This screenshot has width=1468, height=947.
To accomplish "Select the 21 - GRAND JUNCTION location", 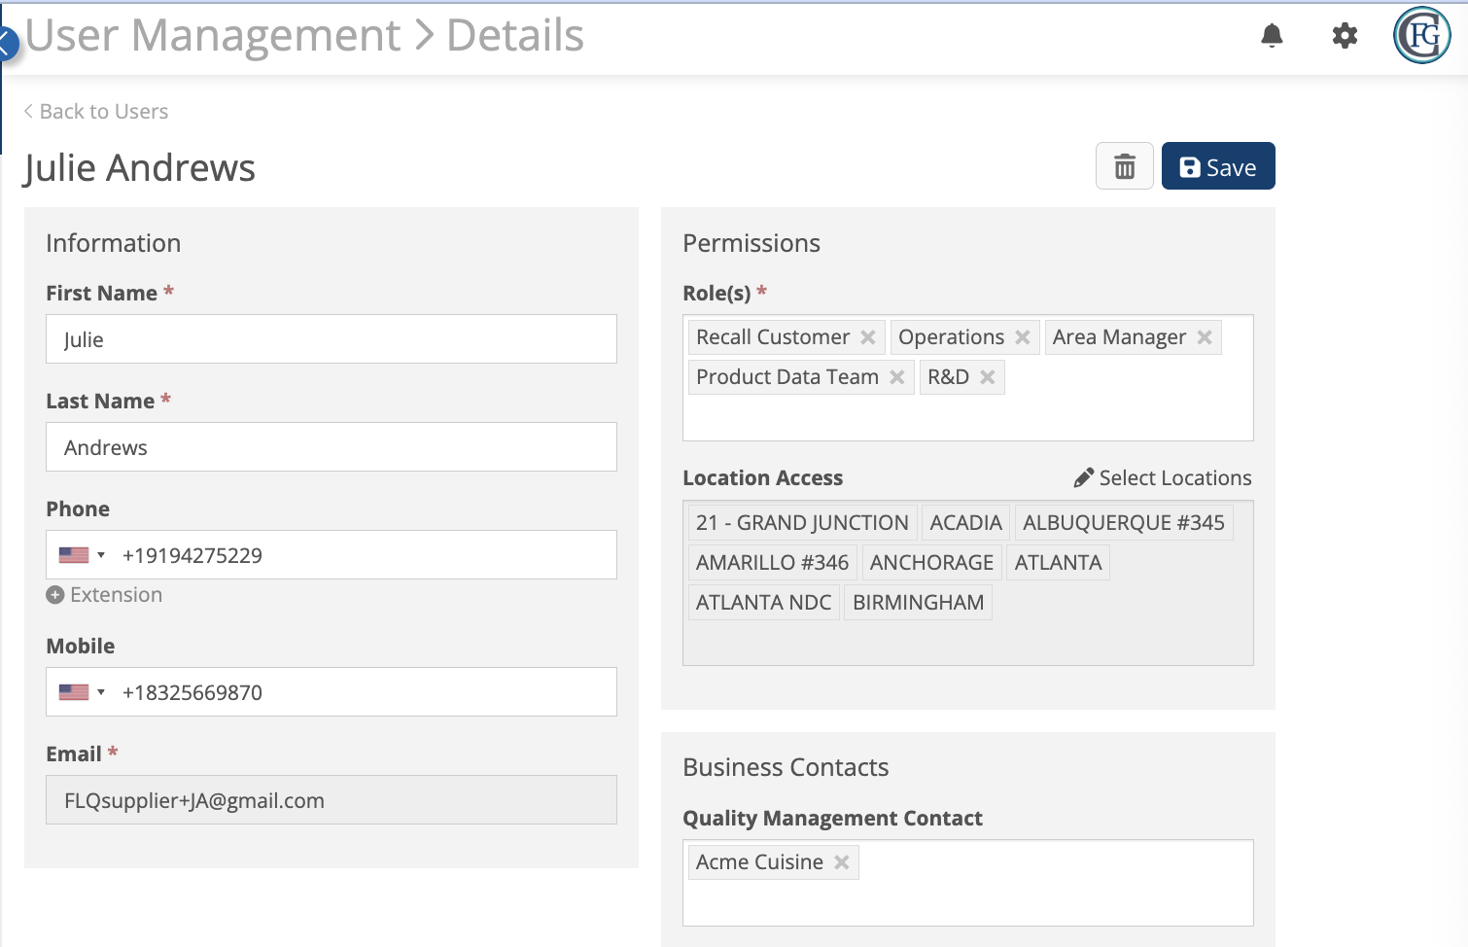I will [x=802, y=523].
